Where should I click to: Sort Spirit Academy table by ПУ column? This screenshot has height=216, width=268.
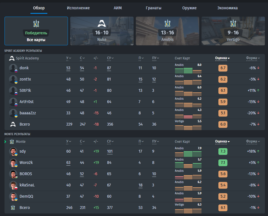tap(156, 58)
